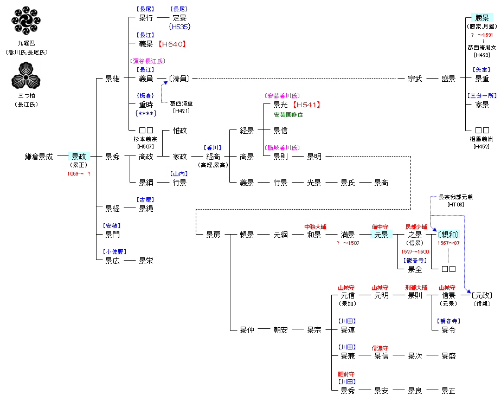
Task: Select the 〔清員〕 node
Action: pyautogui.click(x=179, y=79)
